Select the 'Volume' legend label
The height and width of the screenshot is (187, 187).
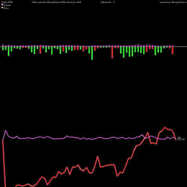coord(7,5)
